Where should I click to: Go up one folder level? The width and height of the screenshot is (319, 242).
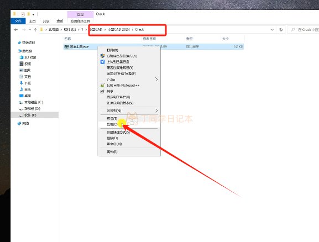tap(35, 30)
